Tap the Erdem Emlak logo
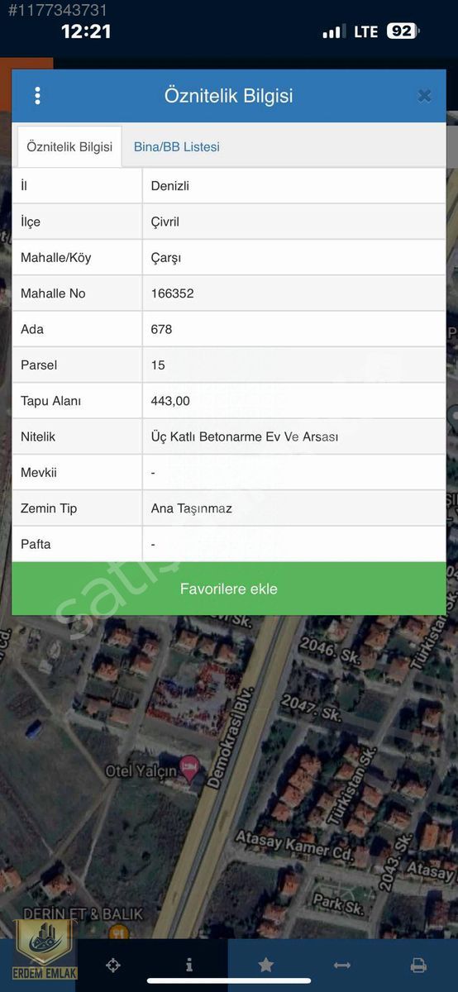The width and height of the screenshot is (458, 992). (44, 949)
